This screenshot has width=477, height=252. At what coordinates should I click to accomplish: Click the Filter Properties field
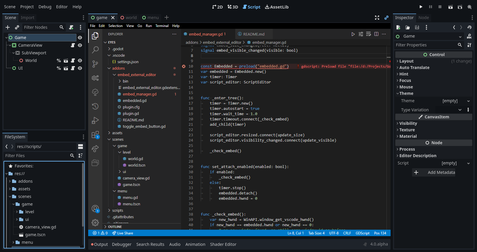tap(429, 45)
